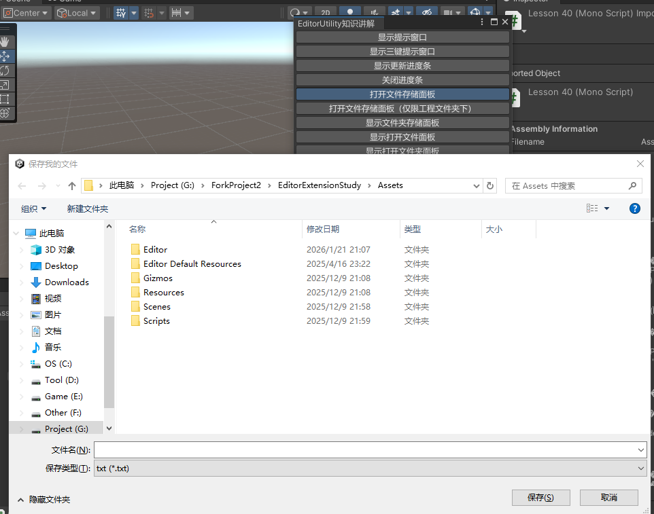Select the Hand (view) tool
The height and width of the screenshot is (514, 654).
click(x=5, y=42)
